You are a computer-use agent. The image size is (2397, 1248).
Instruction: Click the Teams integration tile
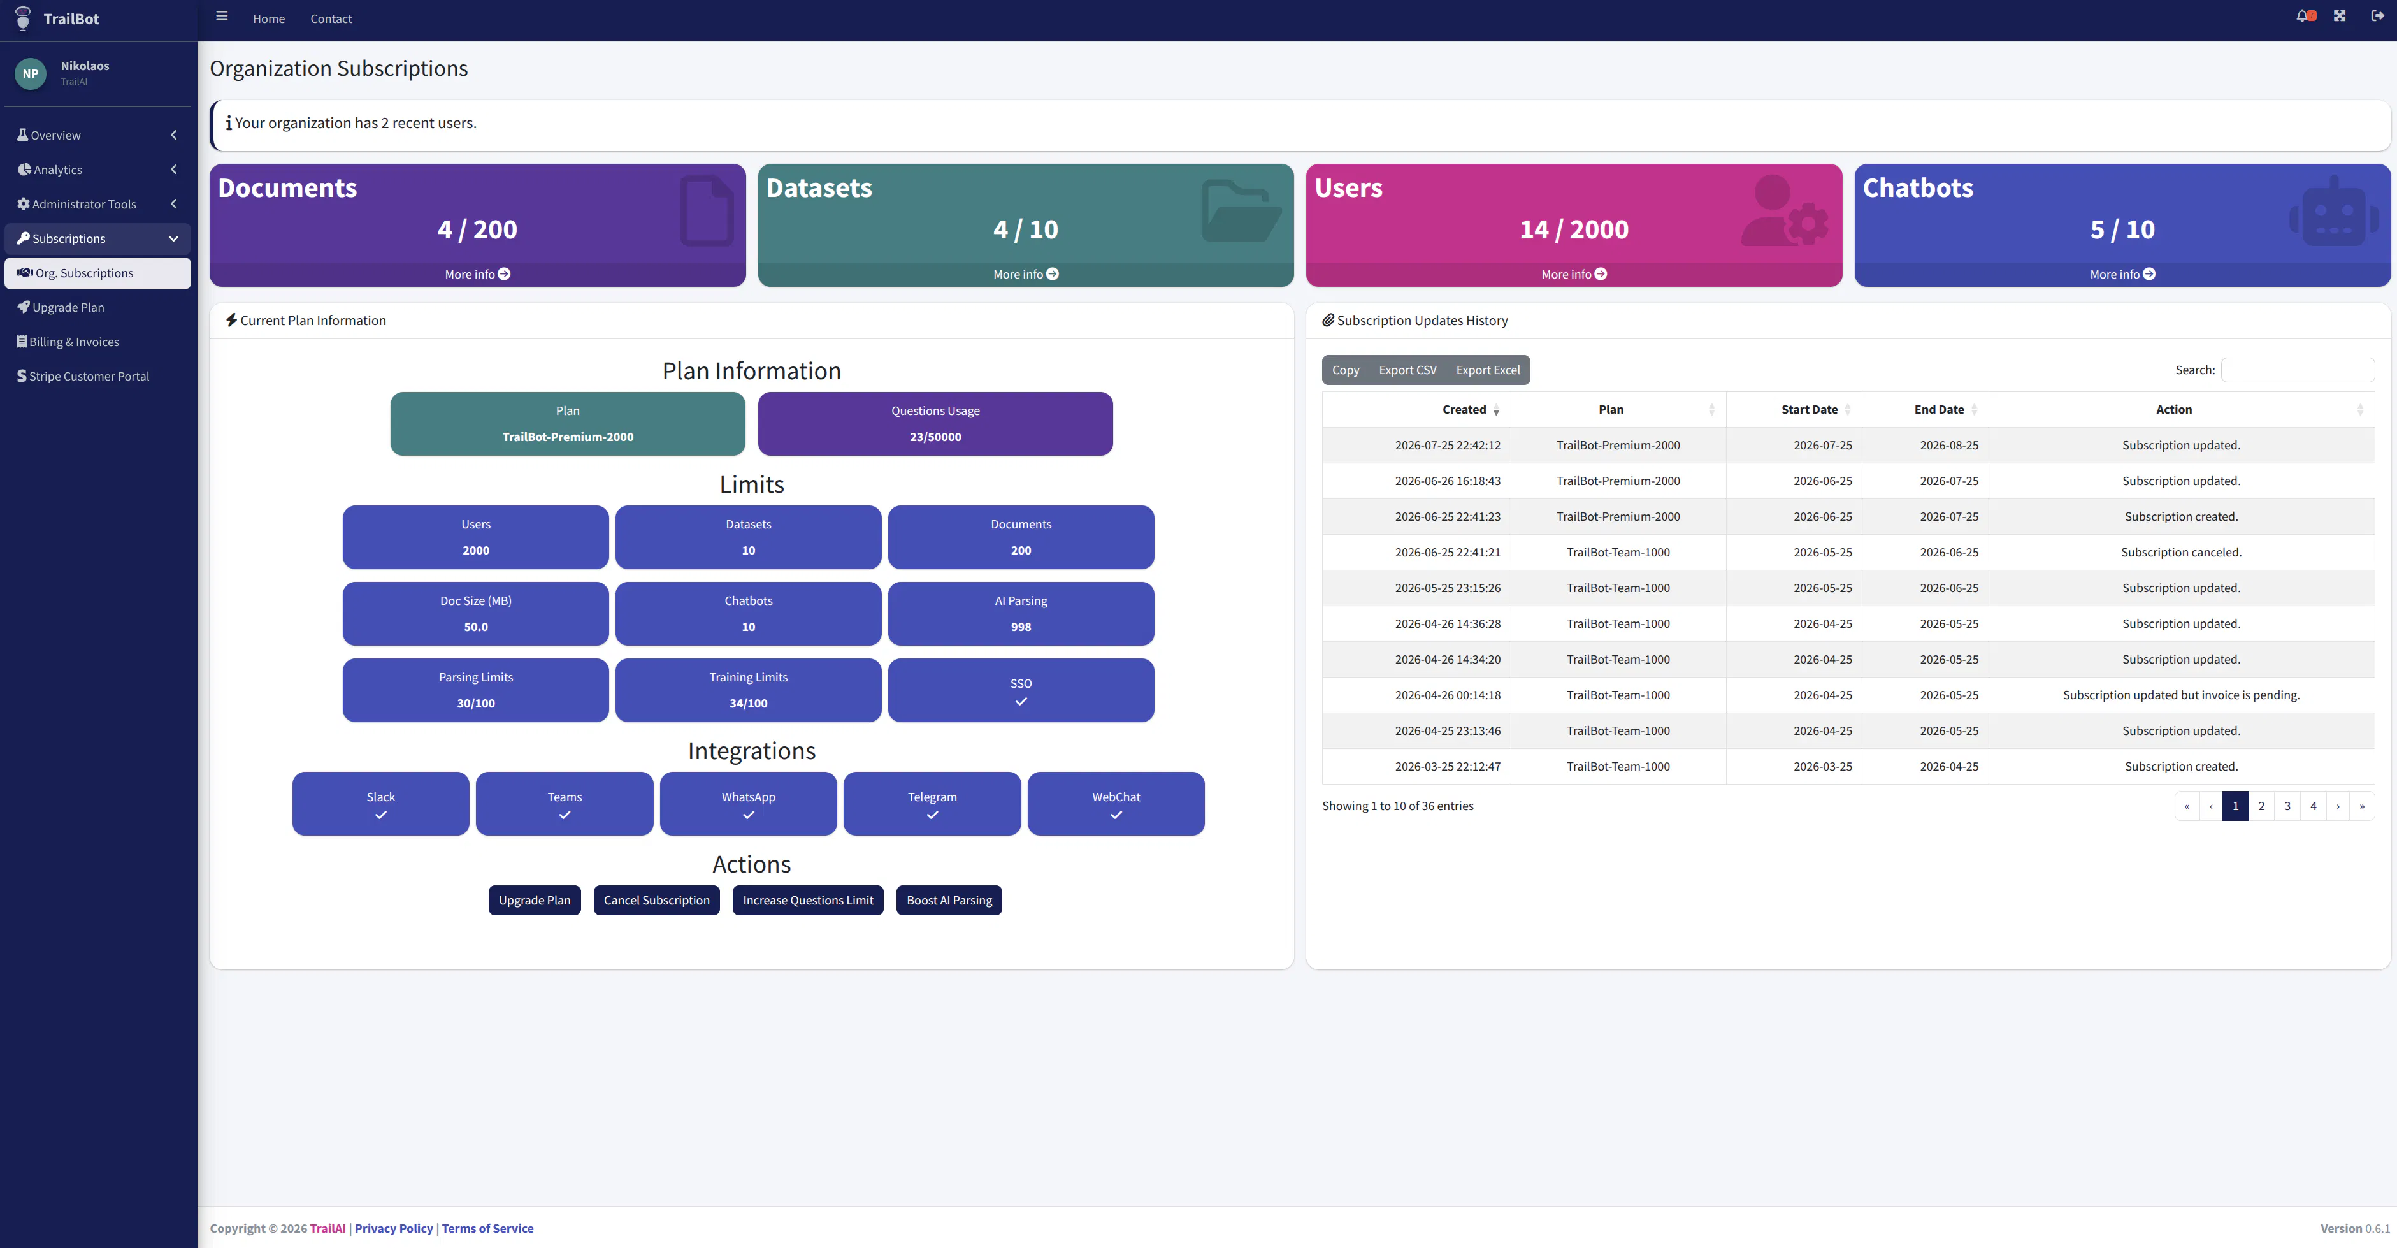click(564, 803)
